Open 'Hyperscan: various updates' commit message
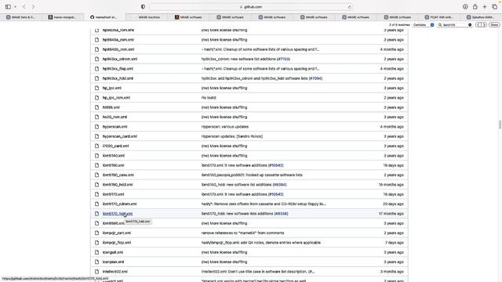The height and width of the screenshot is (282, 502). tap(225, 127)
